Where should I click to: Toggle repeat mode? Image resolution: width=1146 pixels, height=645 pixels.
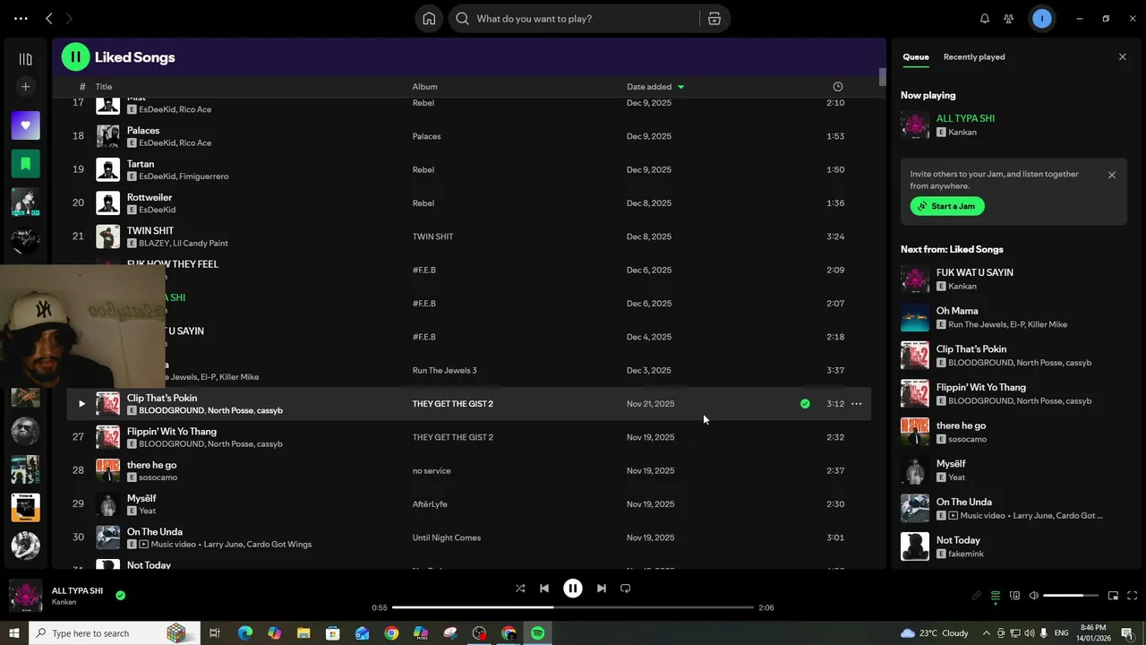coord(626,589)
